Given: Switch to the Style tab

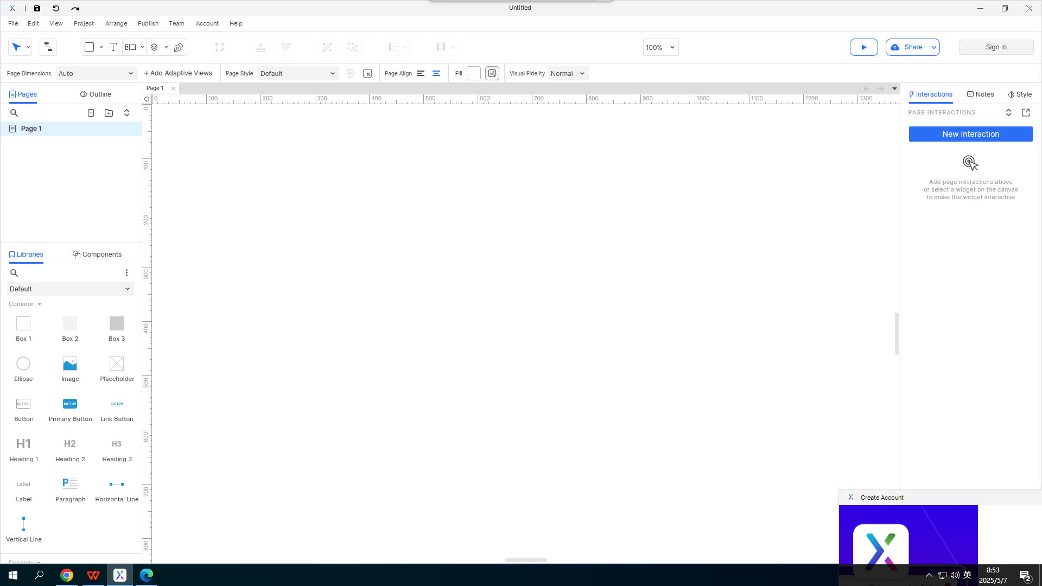Looking at the screenshot, I should tap(1020, 94).
